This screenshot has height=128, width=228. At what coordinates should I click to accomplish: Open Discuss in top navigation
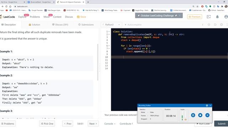coord(69,17)
